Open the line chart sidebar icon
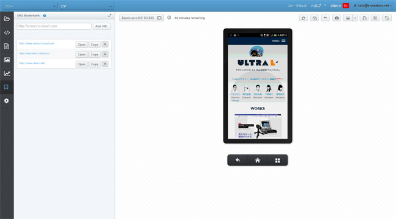The image size is (396, 219). click(x=7, y=74)
